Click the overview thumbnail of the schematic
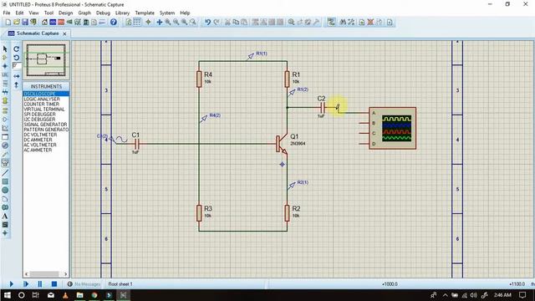Image resolution: width=535 pixels, height=301 pixels. [x=46, y=60]
